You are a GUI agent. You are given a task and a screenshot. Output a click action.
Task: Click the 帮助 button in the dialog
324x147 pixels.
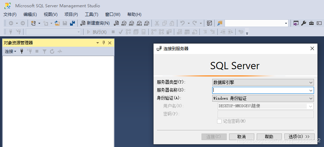coord(269,137)
